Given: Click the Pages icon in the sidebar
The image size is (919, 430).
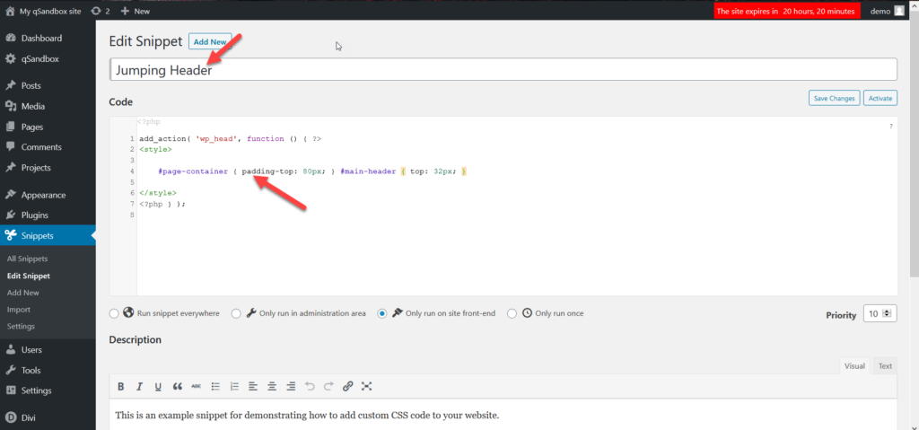Looking at the screenshot, I should pos(11,127).
